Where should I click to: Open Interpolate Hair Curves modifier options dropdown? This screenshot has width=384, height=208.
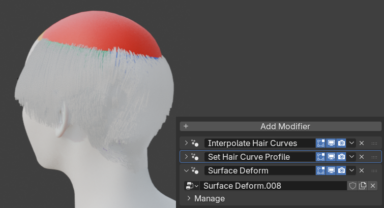pos(351,143)
